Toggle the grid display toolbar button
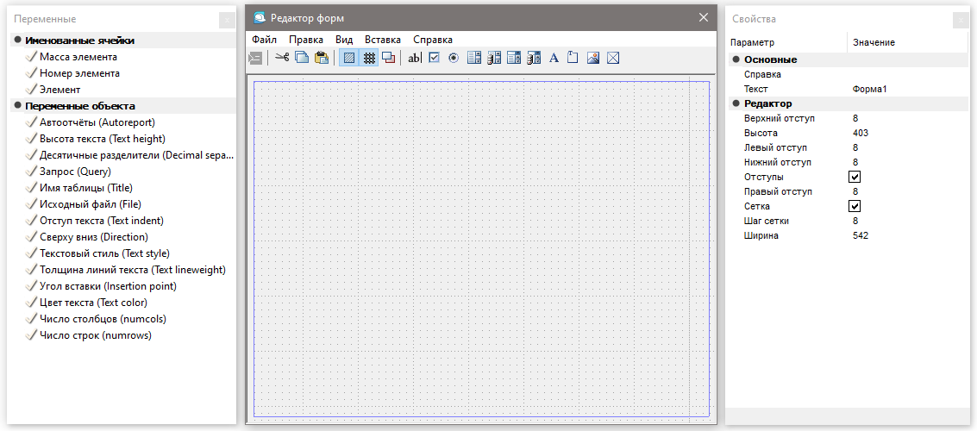The image size is (977, 431). pyautogui.click(x=369, y=58)
